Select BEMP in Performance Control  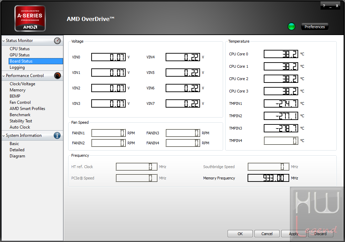pyautogui.click(x=15, y=96)
